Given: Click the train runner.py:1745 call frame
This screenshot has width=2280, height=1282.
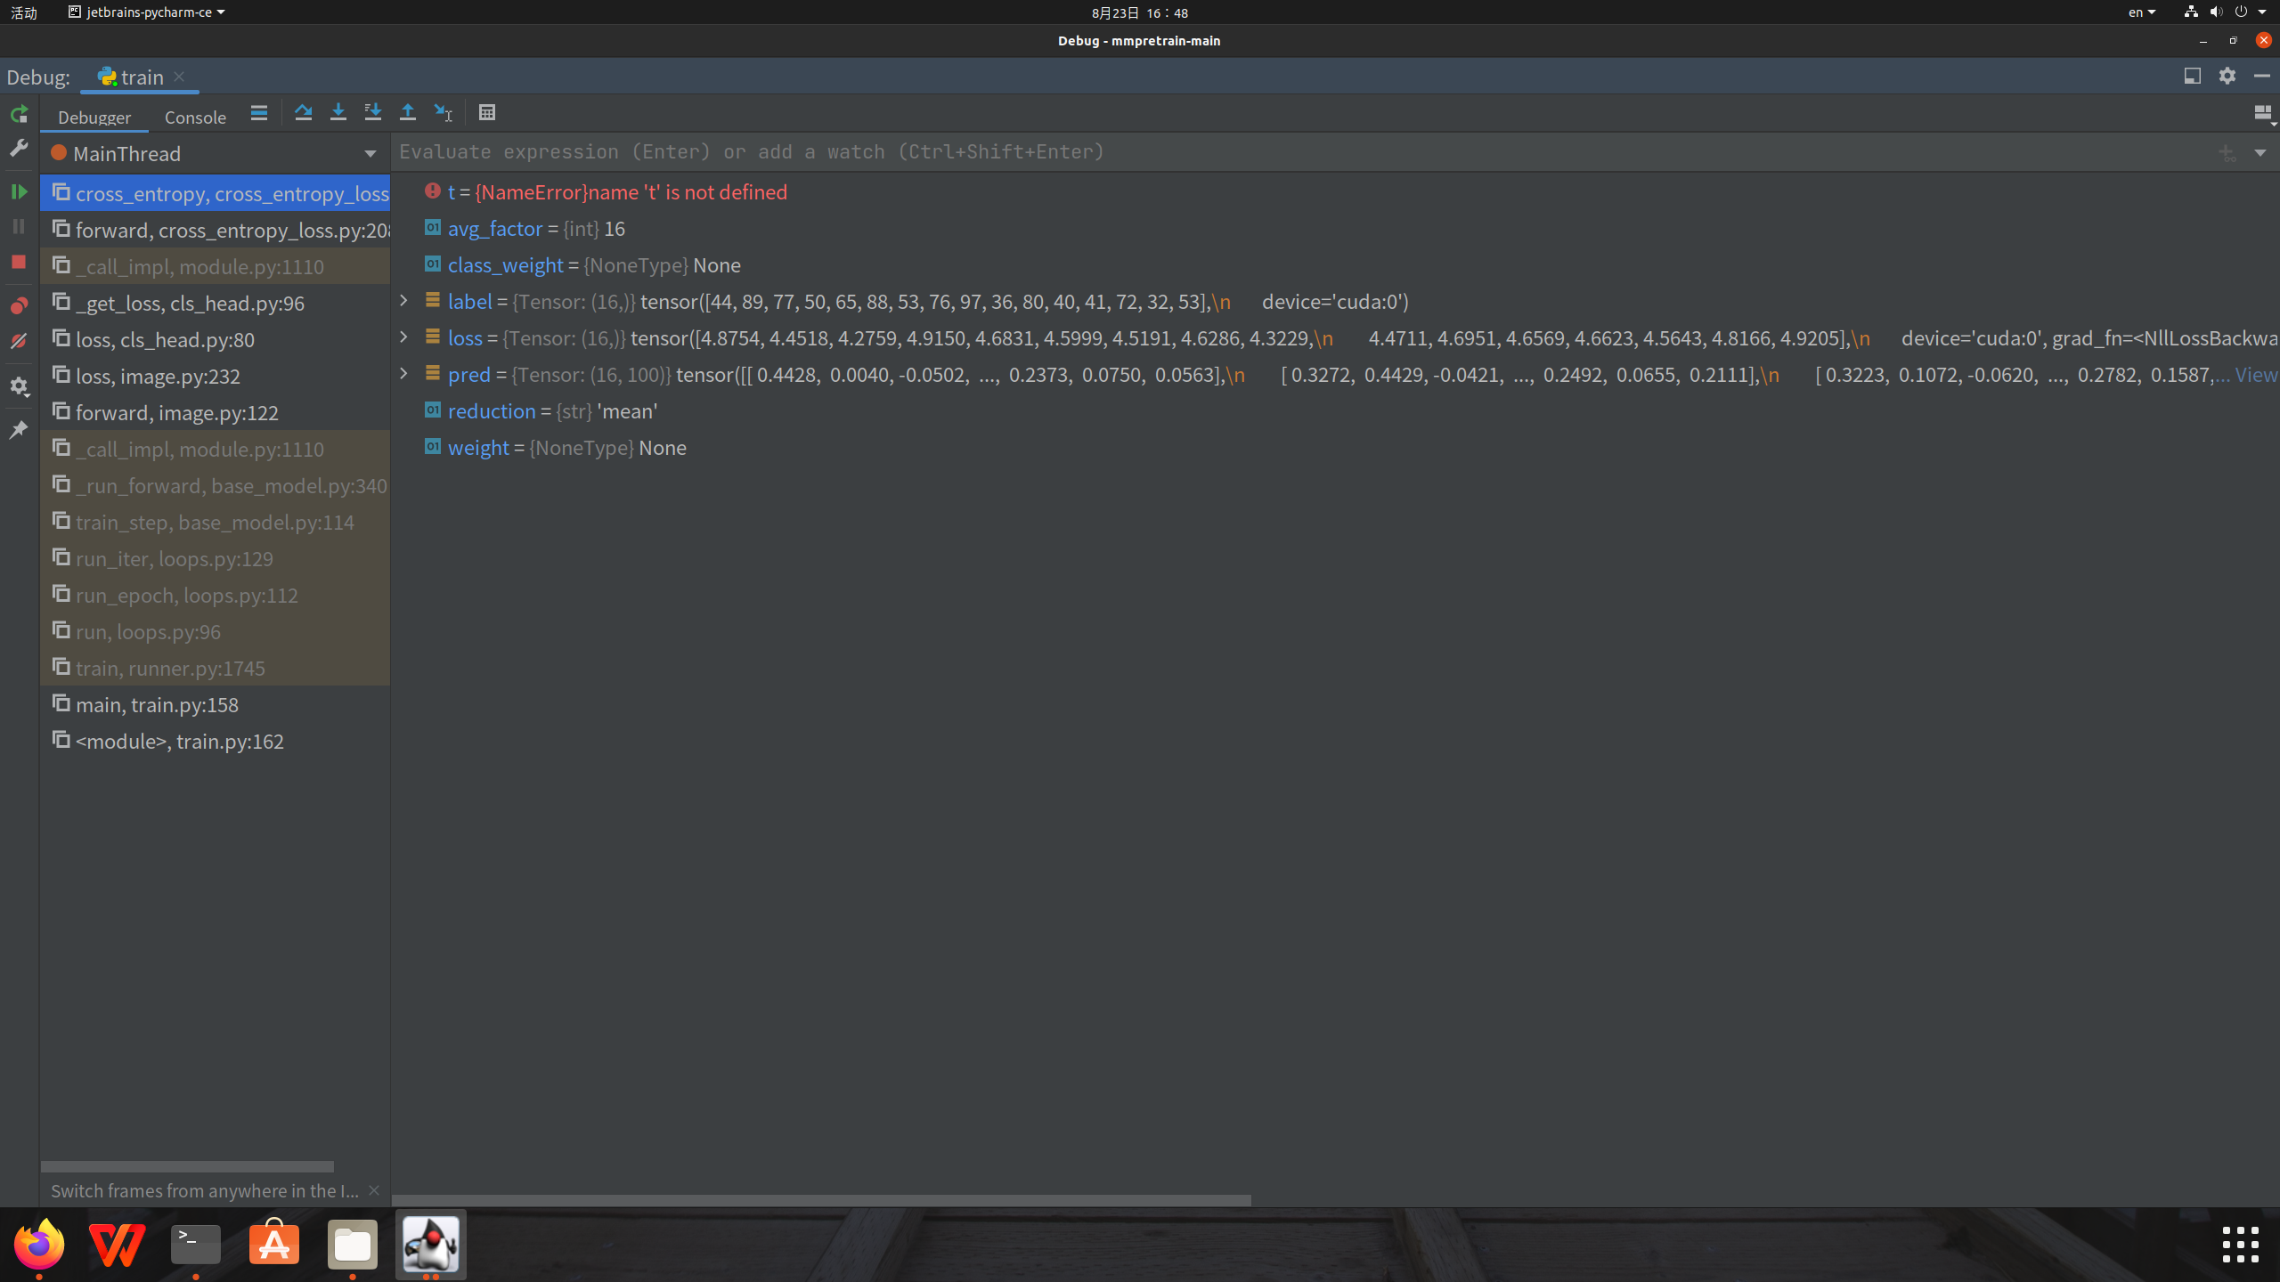Looking at the screenshot, I should point(171,667).
